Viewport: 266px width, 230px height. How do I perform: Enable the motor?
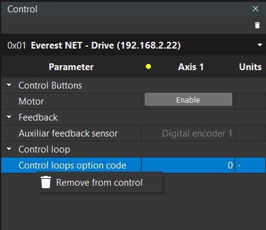pos(188,100)
